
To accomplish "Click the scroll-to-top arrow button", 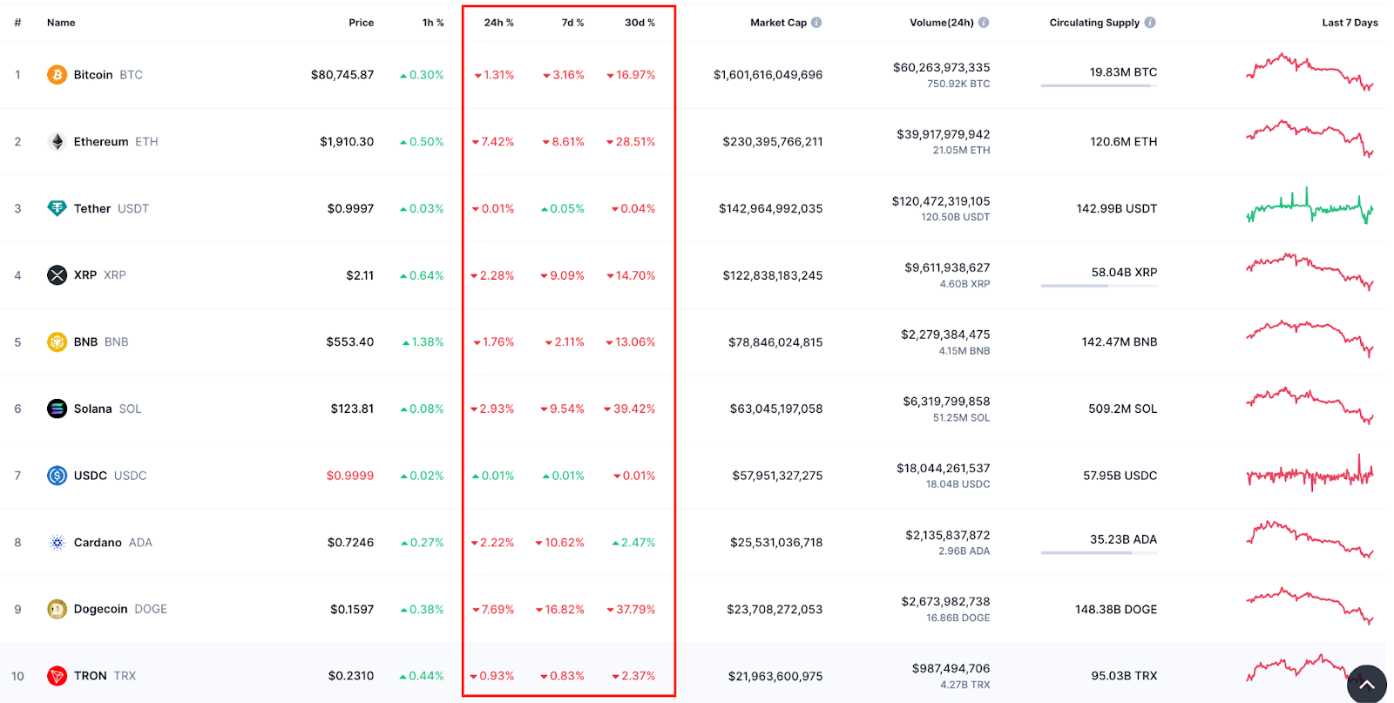I will tap(1366, 684).
